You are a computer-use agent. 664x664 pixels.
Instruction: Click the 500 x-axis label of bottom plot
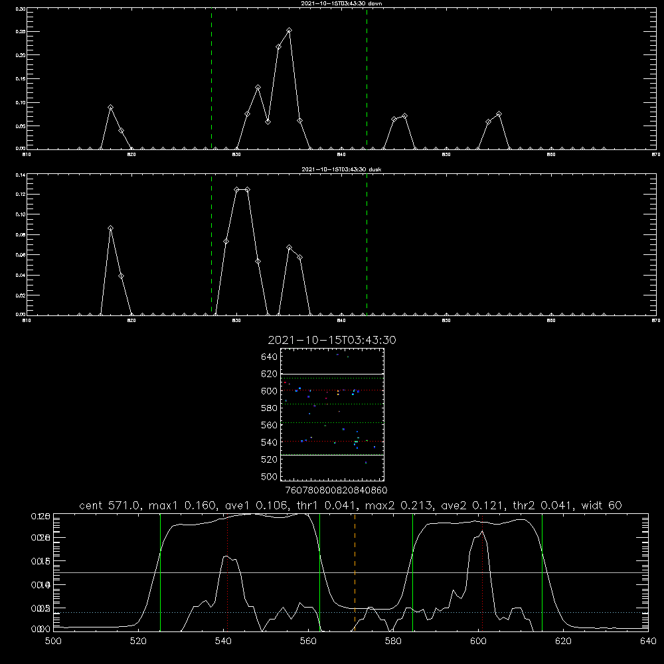pyautogui.click(x=53, y=641)
